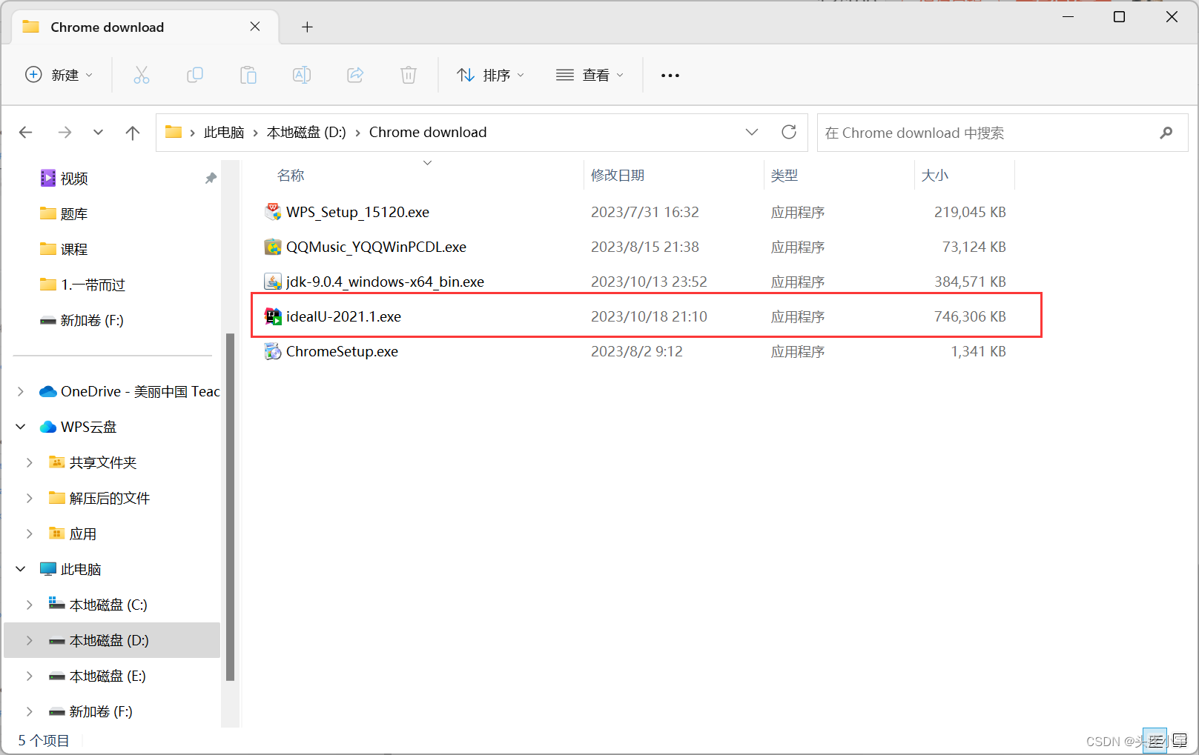Click the search magnifier icon
Image resolution: width=1199 pixels, height=755 pixels.
(1166, 133)
